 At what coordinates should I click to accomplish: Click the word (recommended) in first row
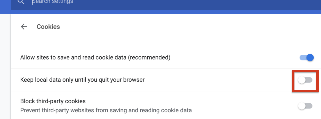pos(150,57)
